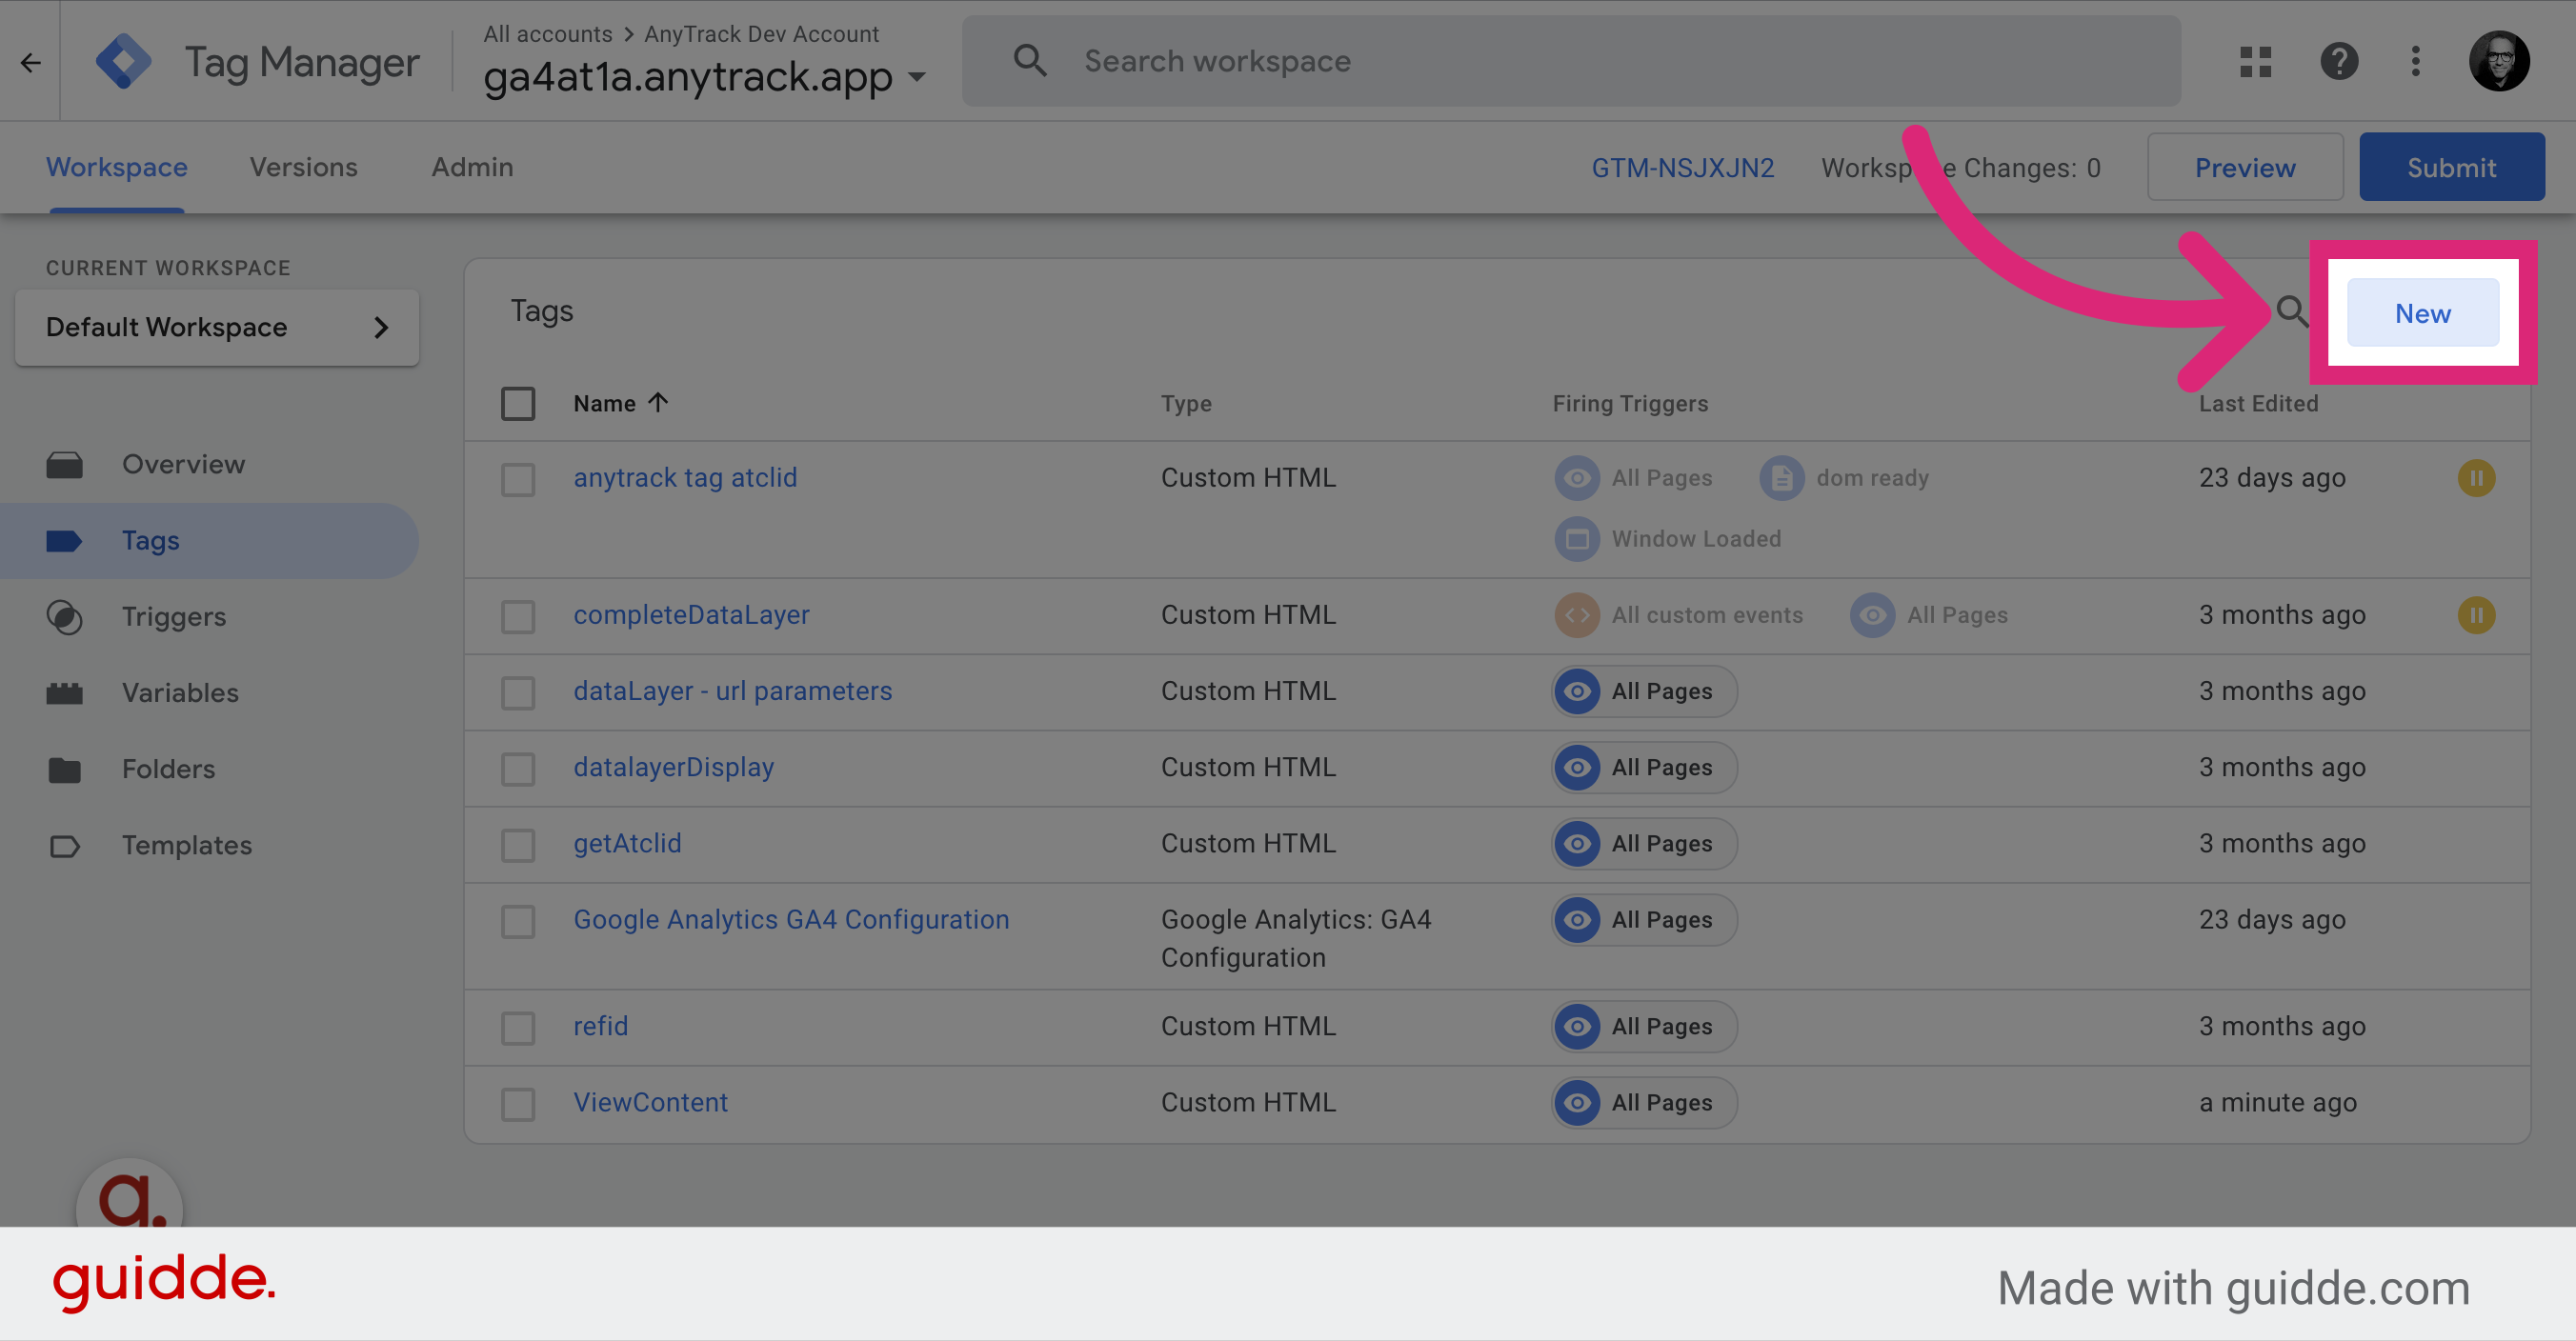Click the paused icon for completeDataLayer
2576x1341 pixels.
click(2476, 615)
